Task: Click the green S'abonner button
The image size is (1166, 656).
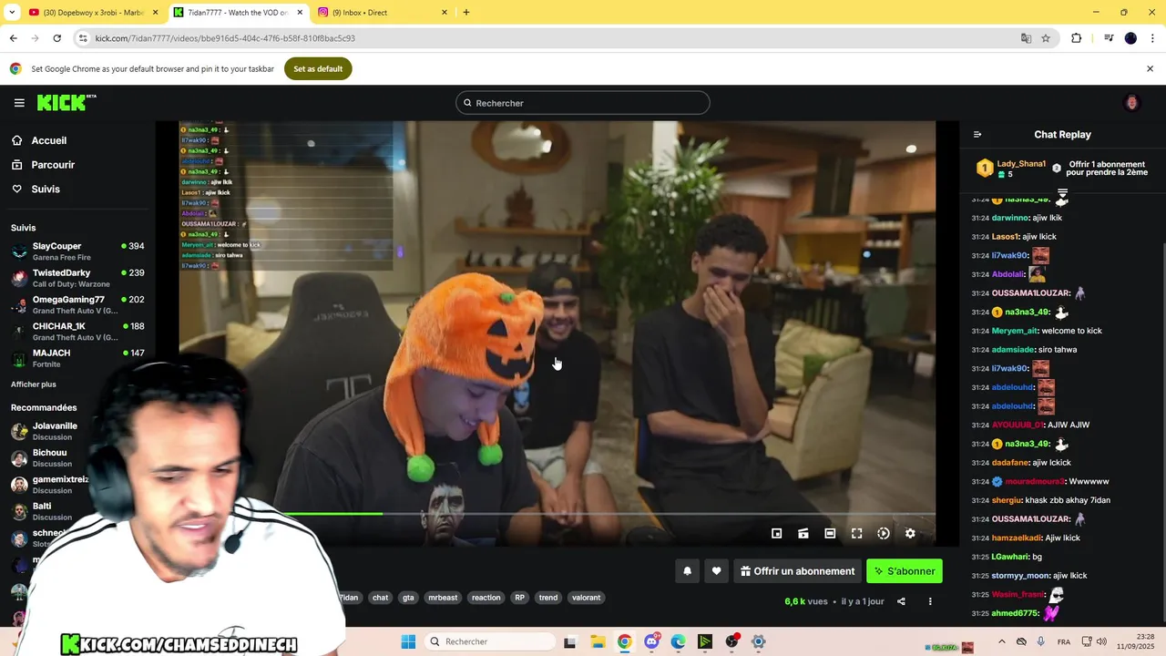Action: click(905, 571)
